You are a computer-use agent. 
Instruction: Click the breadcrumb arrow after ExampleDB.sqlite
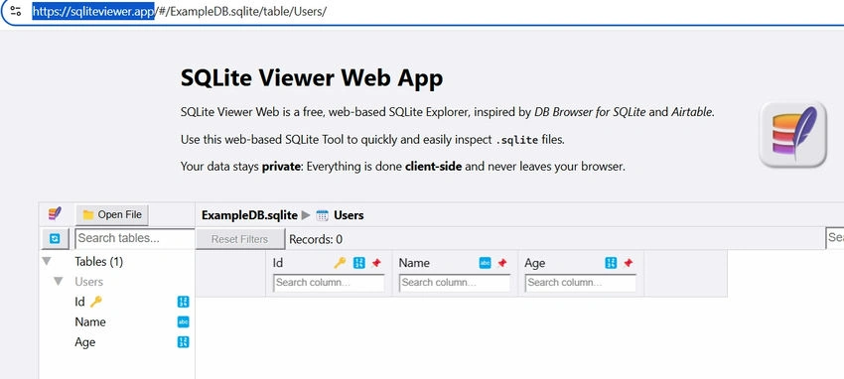(306, 215)
